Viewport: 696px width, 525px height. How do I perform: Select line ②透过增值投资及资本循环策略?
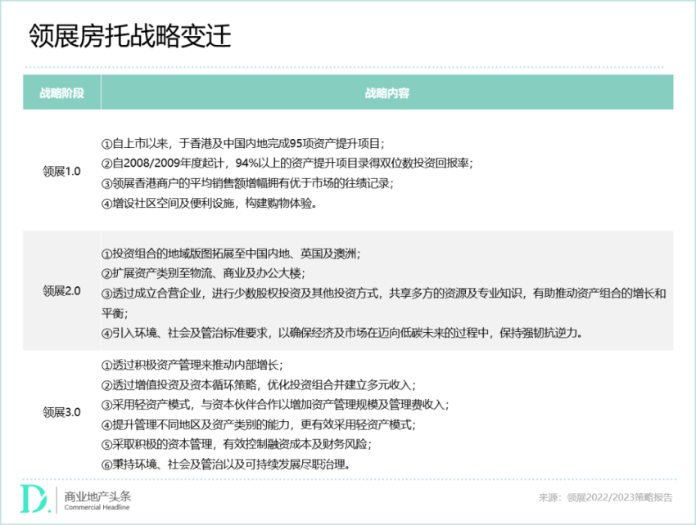click(259, 385)
